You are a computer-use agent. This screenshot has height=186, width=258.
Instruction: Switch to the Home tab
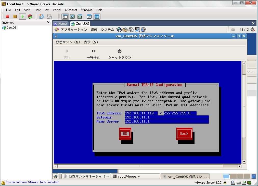point(60,24)
